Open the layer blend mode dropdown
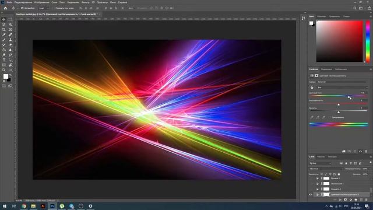 326,169
